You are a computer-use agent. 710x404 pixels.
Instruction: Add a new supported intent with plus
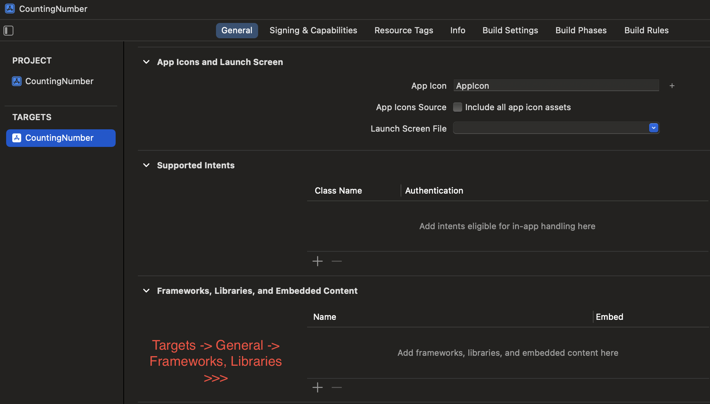(x=317, y=261)
